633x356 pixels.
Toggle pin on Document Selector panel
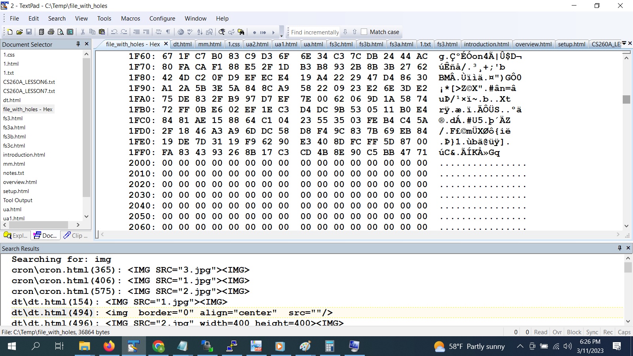click(x=78, y=44)
